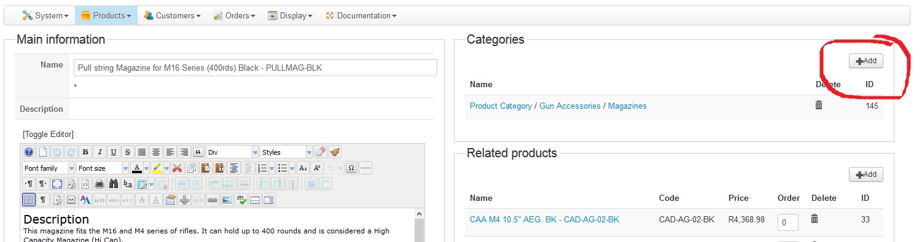The height and width of the screenshot is (242, 922).
Task: Open the CAA M4 10.5" AEG product link
Action: [544, 219]
